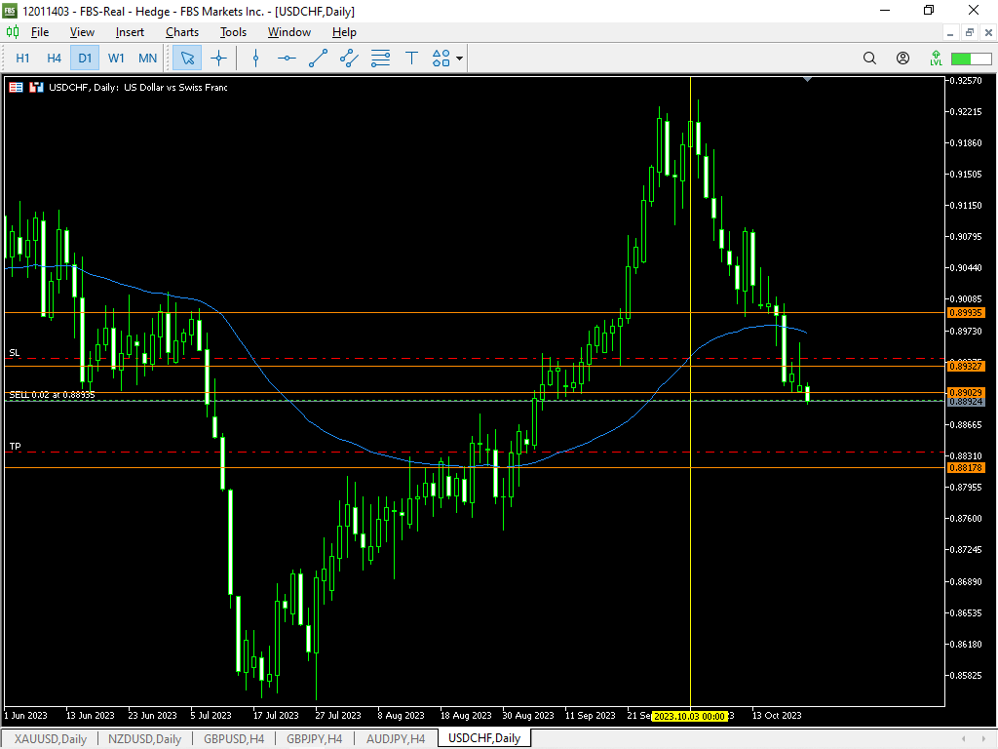Click the 2023.10.03 00:00 date marker

pos(690,717)
